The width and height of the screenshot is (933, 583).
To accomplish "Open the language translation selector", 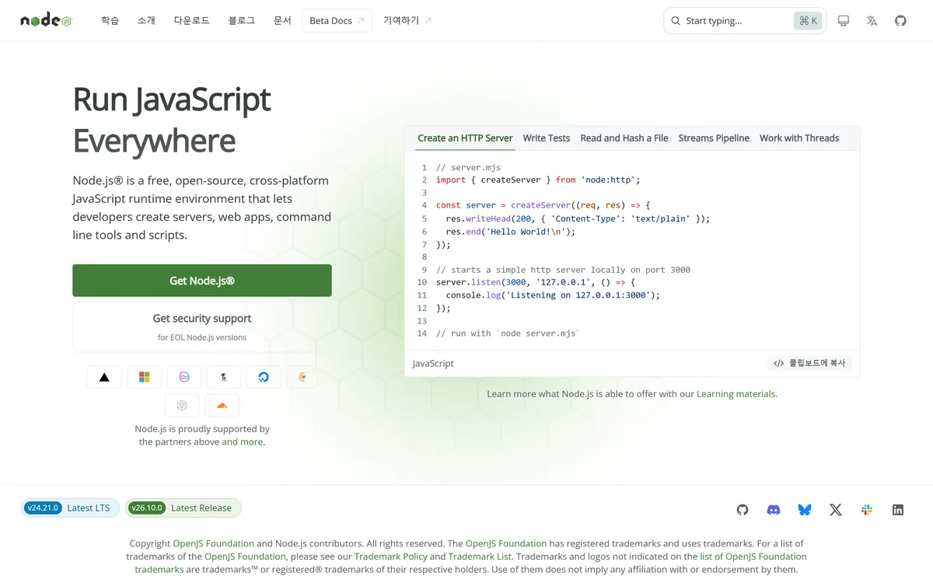I will coord(872,21).
